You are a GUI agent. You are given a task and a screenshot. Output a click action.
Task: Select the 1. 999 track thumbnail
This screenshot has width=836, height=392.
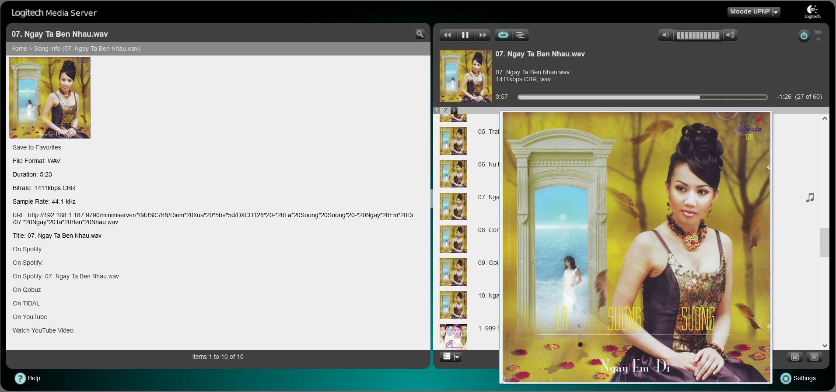click(x=453, y=336)
